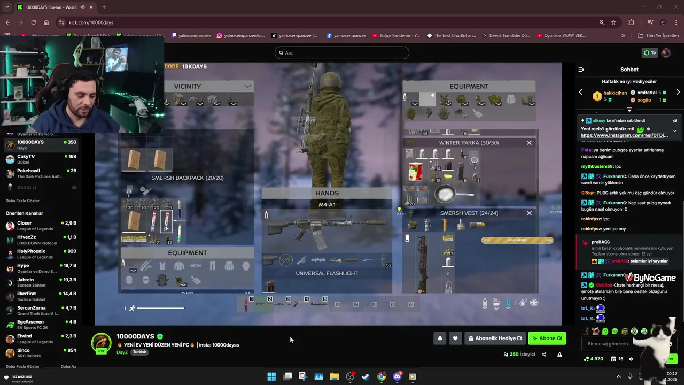Screen dimensions: 684x385
Task: Show hidden system tray icons chevron
Action: click(619, 376)
